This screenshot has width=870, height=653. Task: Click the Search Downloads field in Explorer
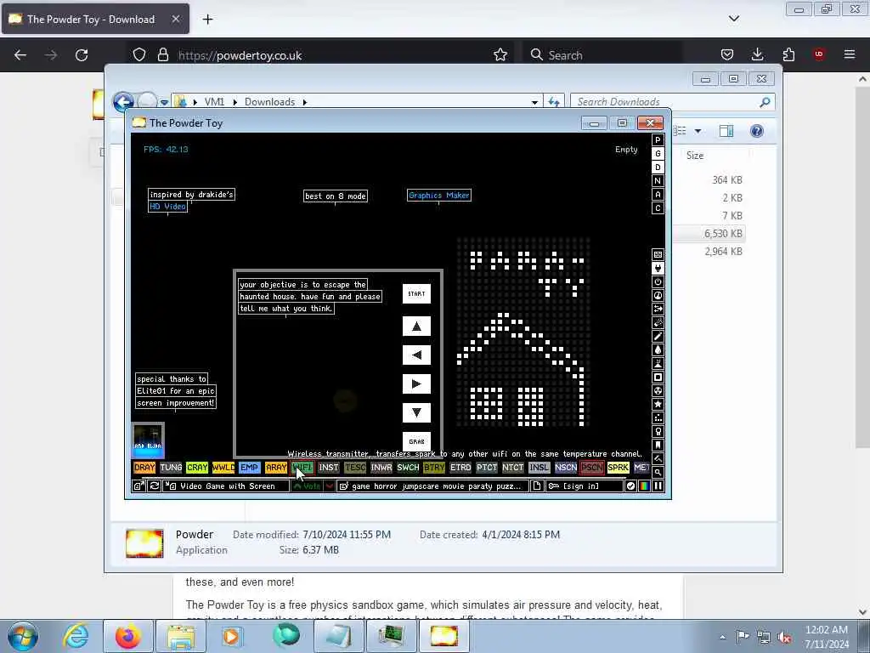[x=672, y=102]
